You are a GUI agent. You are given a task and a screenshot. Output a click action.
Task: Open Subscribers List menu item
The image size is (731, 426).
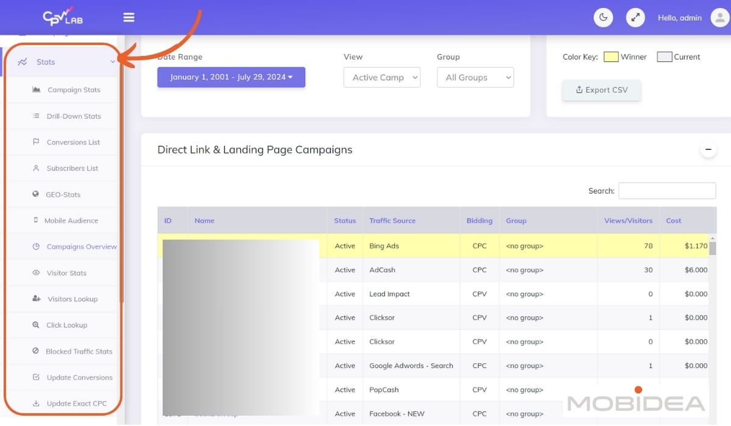tap(72, 168)
